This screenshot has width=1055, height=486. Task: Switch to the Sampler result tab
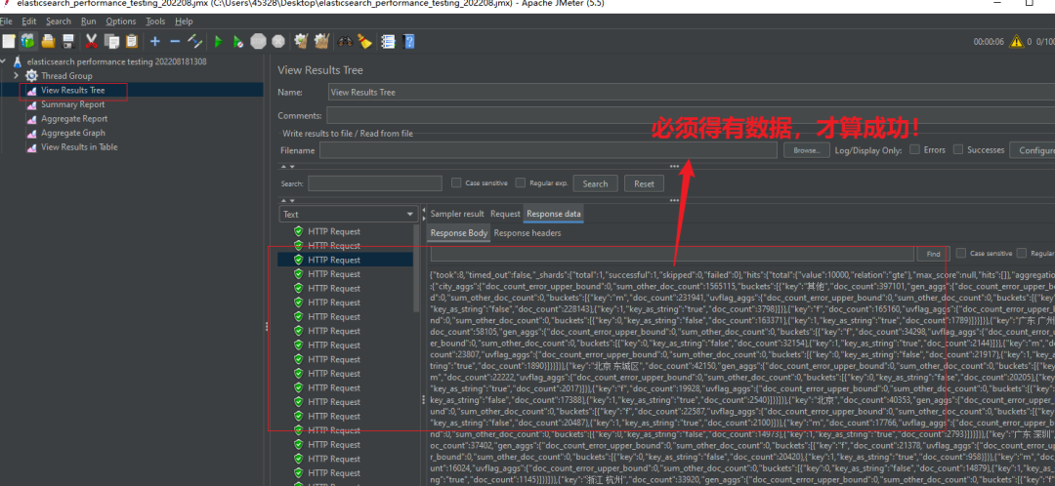[457, 214]
